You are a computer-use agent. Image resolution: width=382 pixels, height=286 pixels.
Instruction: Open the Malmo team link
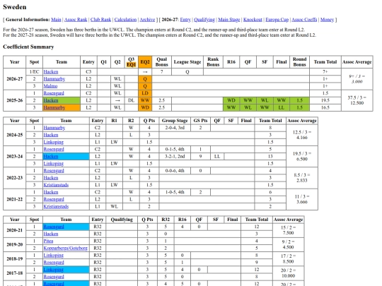(x=50, y=86)
